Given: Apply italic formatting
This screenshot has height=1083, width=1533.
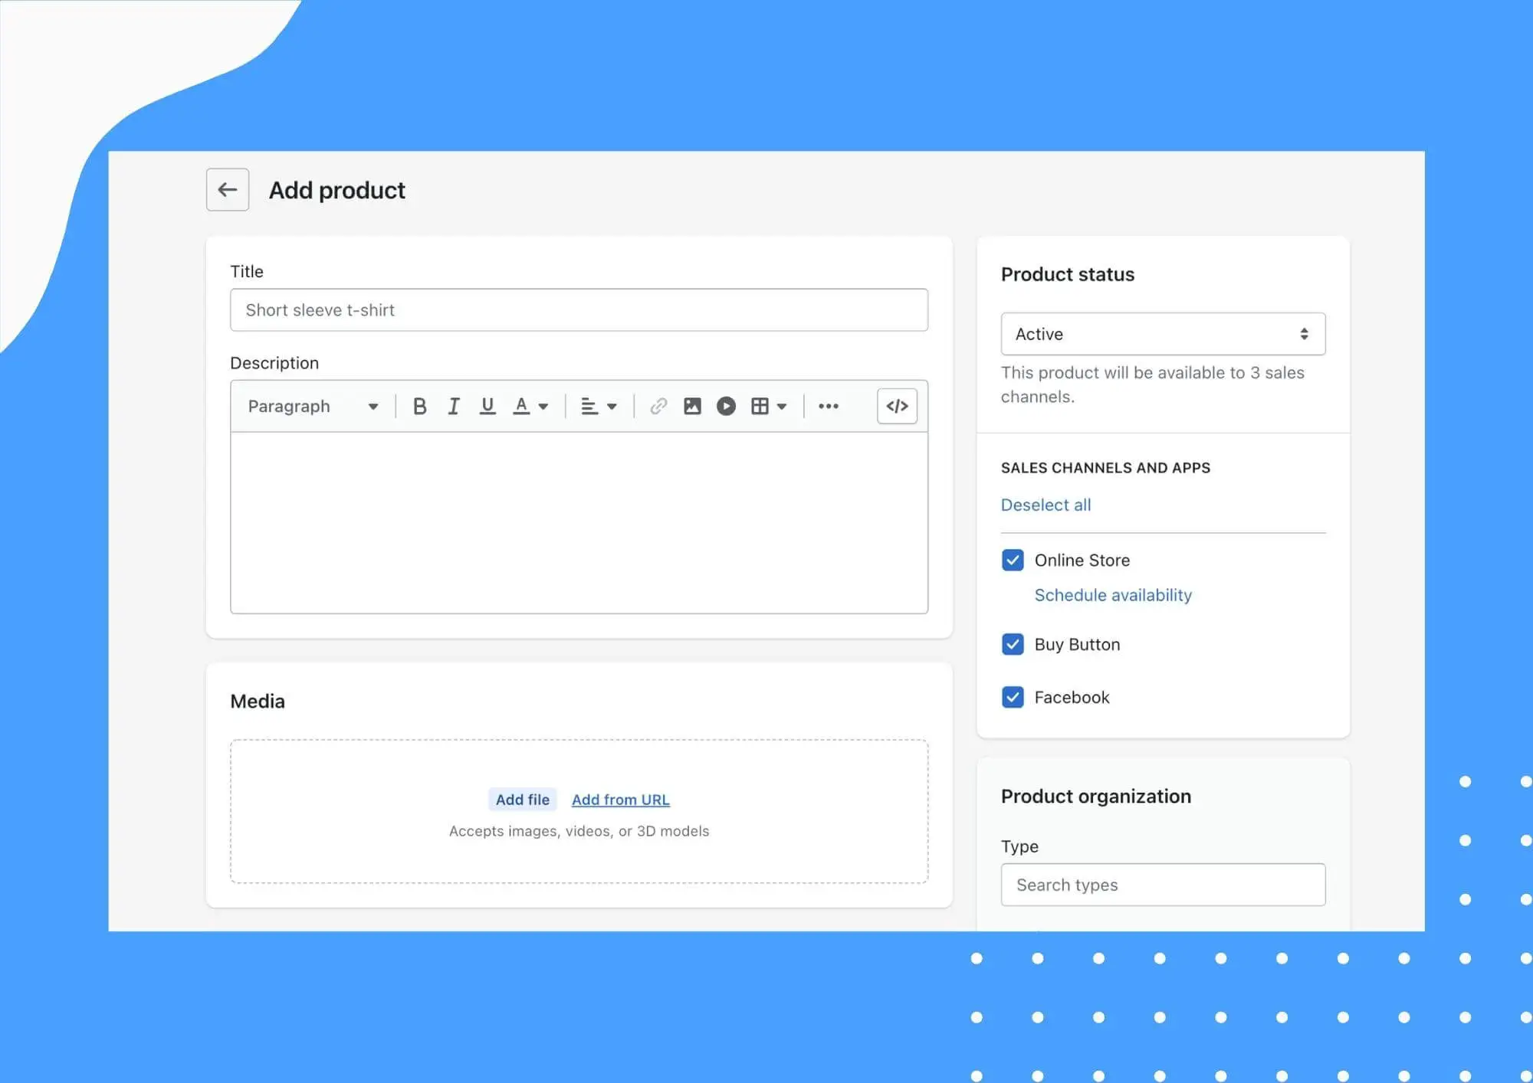Looking at the screenshot, I should click(454, 406).
